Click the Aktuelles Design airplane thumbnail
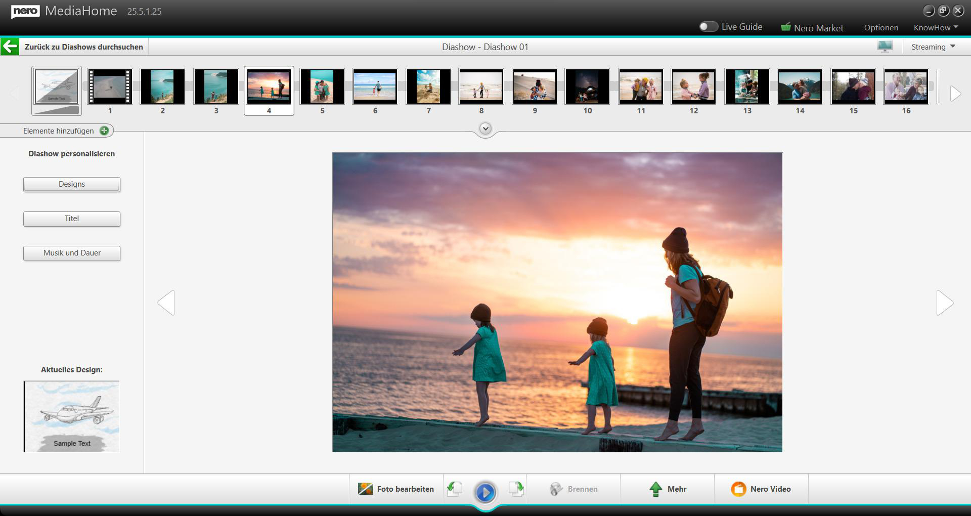 [72, 416]
